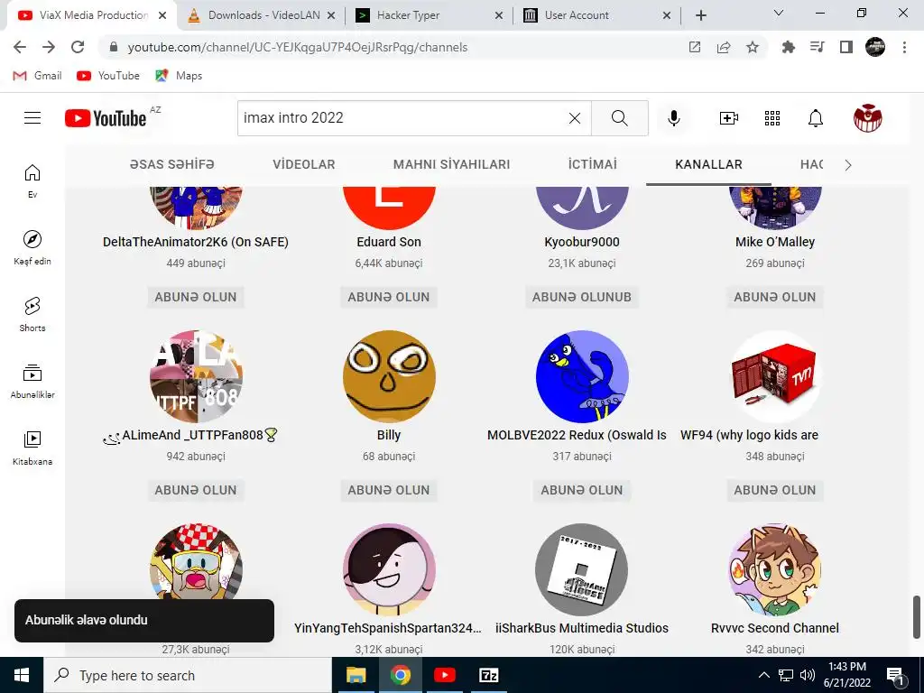924x693 pixels.
Task: Open the Create video camera icon
Action: pos(728,118)
